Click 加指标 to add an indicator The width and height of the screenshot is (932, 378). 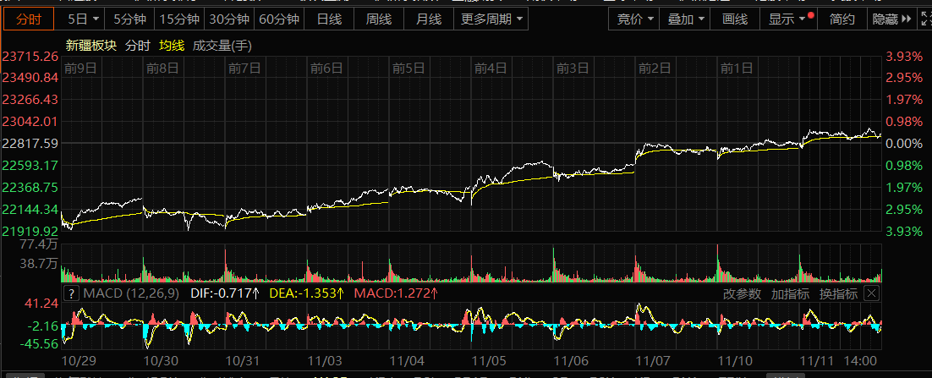pos(789,293)
